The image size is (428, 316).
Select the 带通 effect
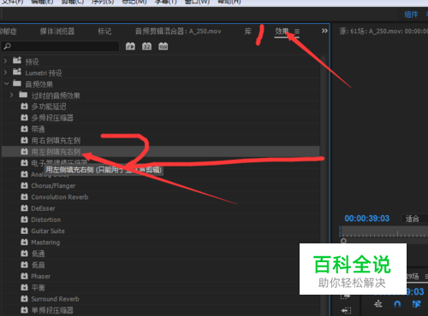(160, 129)
